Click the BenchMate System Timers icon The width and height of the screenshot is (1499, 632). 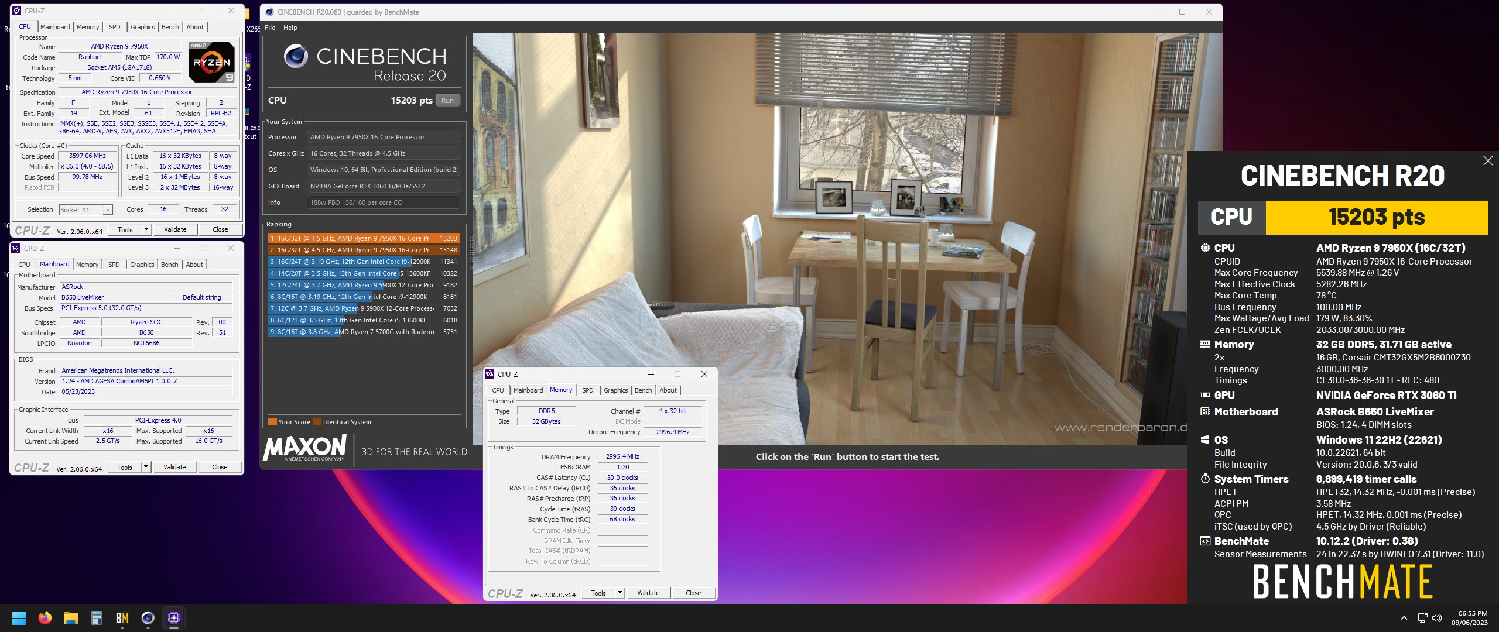[x=1205, y=479]
